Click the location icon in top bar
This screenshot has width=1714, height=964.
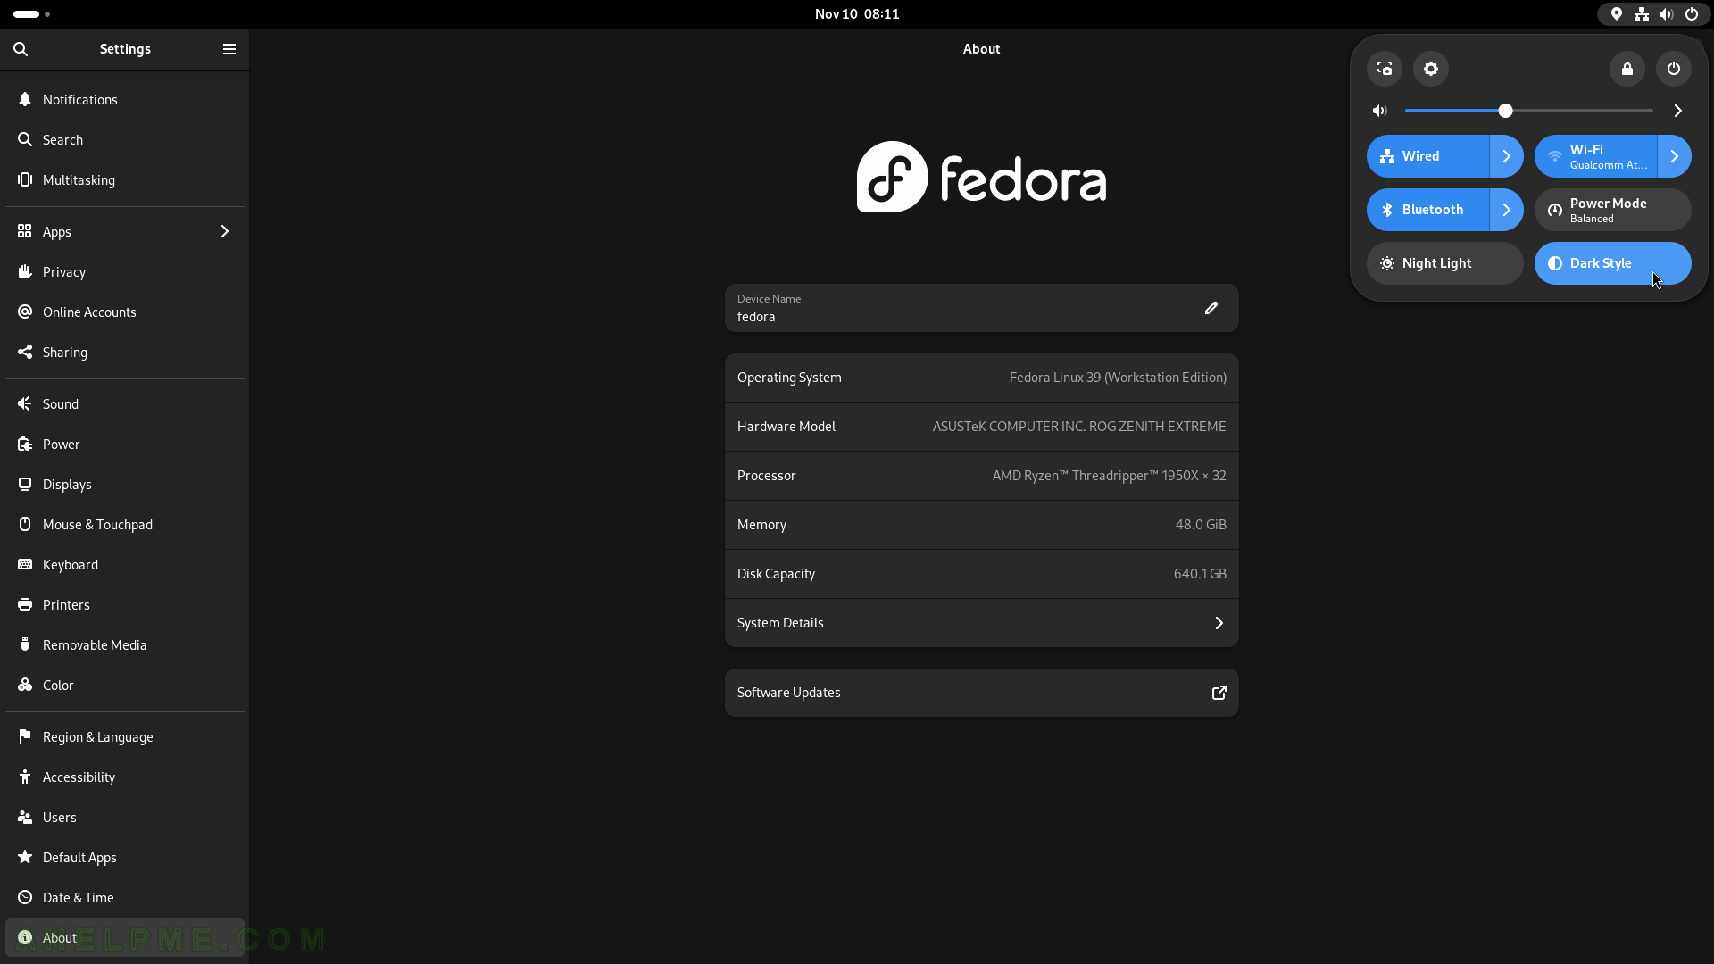coord(1617,14)
